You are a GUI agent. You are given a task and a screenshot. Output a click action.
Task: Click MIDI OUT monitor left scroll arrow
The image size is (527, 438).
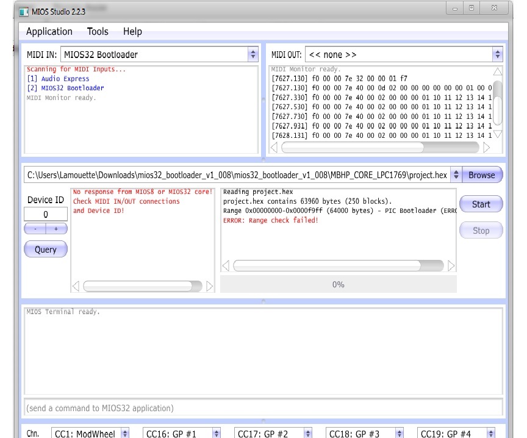click(x=274, y=148)
